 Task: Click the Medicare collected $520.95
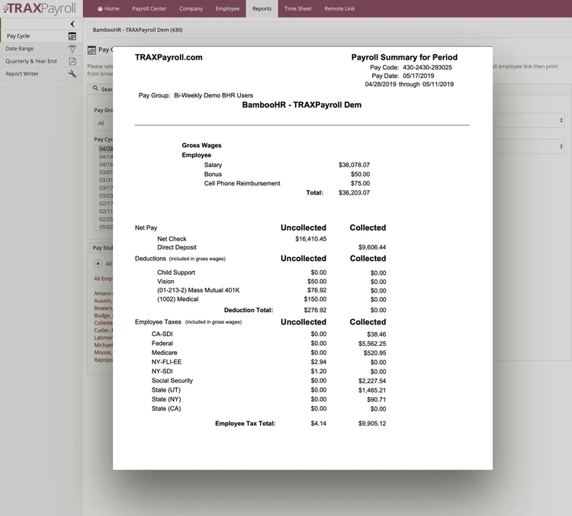click(x=374, y=353)
